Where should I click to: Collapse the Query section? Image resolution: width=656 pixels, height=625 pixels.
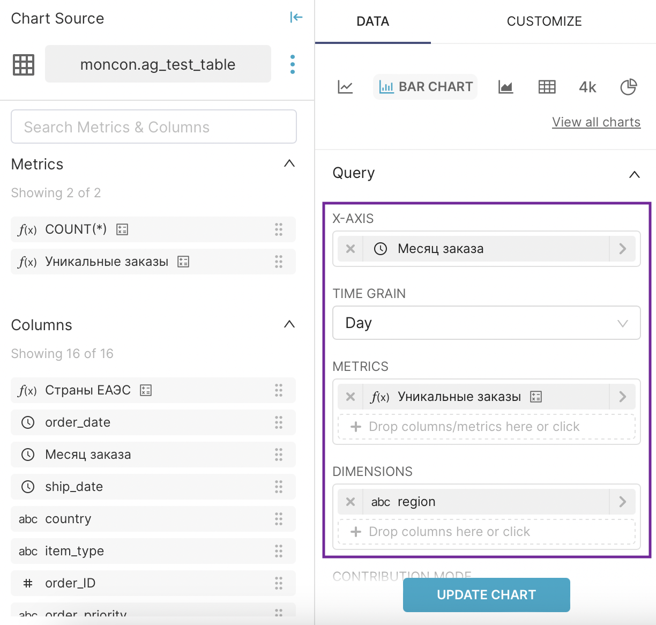pyautogui.click(x=635, y=174)
